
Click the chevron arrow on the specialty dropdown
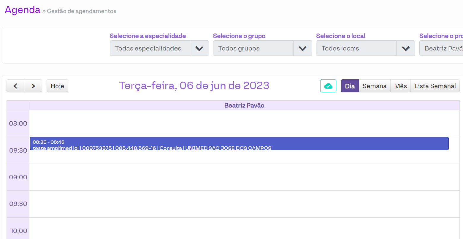pyautogui.click(x=199, y=48)
